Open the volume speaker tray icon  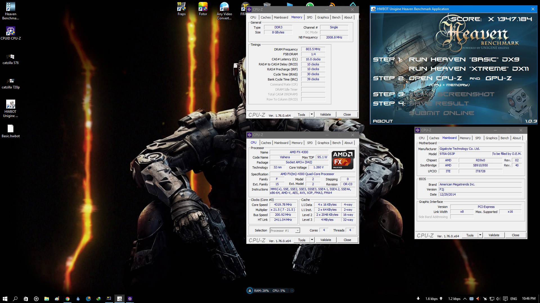[498, 299]
